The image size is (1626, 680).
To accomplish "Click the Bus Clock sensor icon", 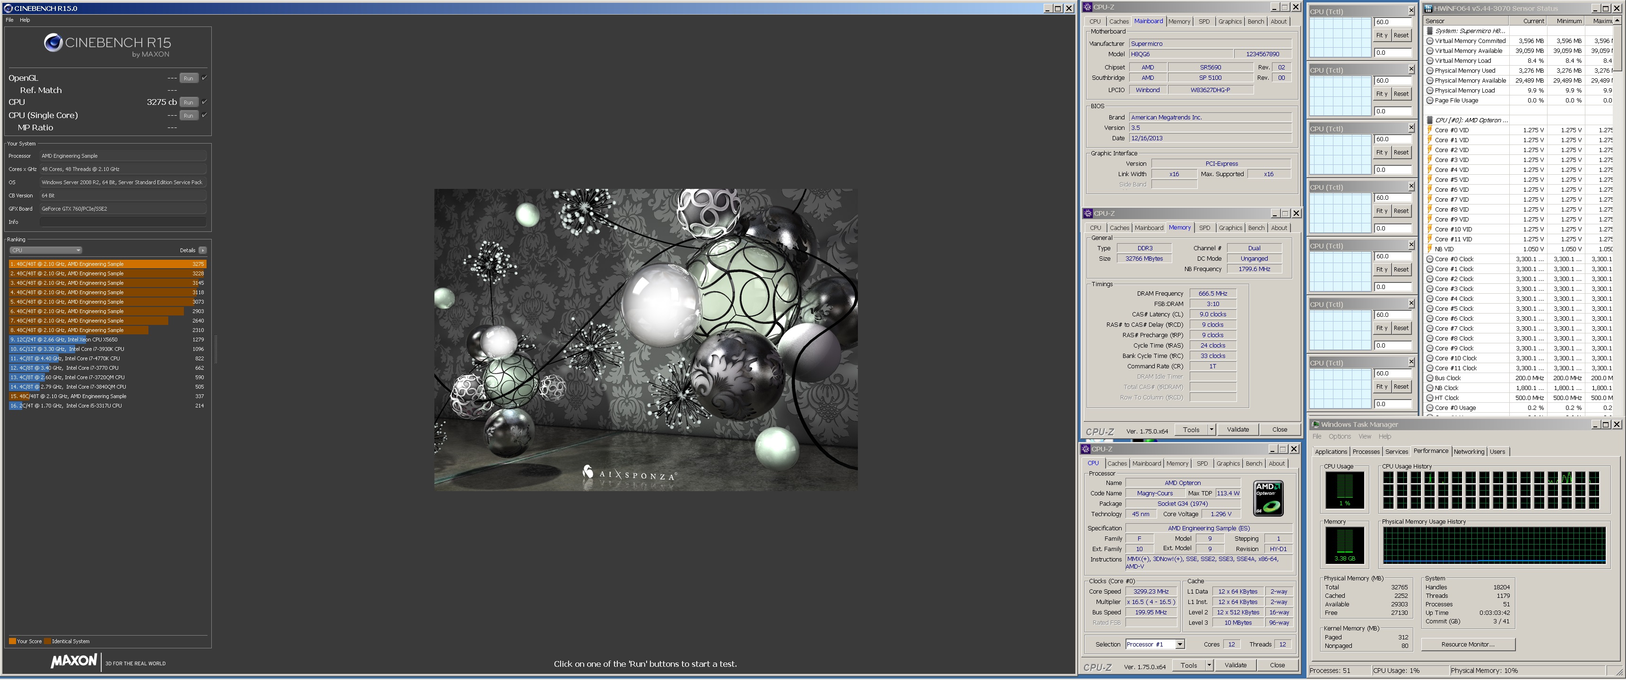I will point(1430,378).
